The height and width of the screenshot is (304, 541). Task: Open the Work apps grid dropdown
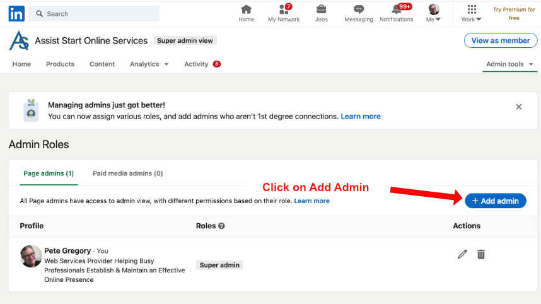pos(471,13)
